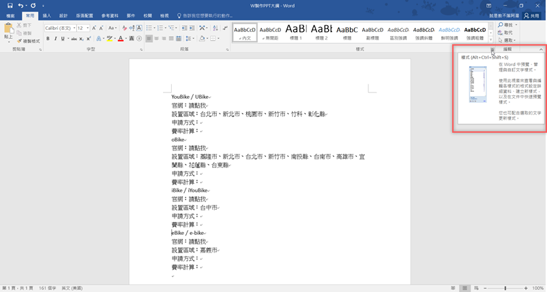Click Replace (取代) in editing group
This screenshot has width=547, height=292.
click(505, 33)
